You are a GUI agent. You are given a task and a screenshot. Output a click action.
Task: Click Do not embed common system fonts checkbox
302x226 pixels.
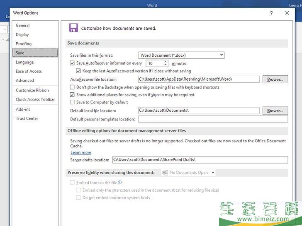point(78,197)
